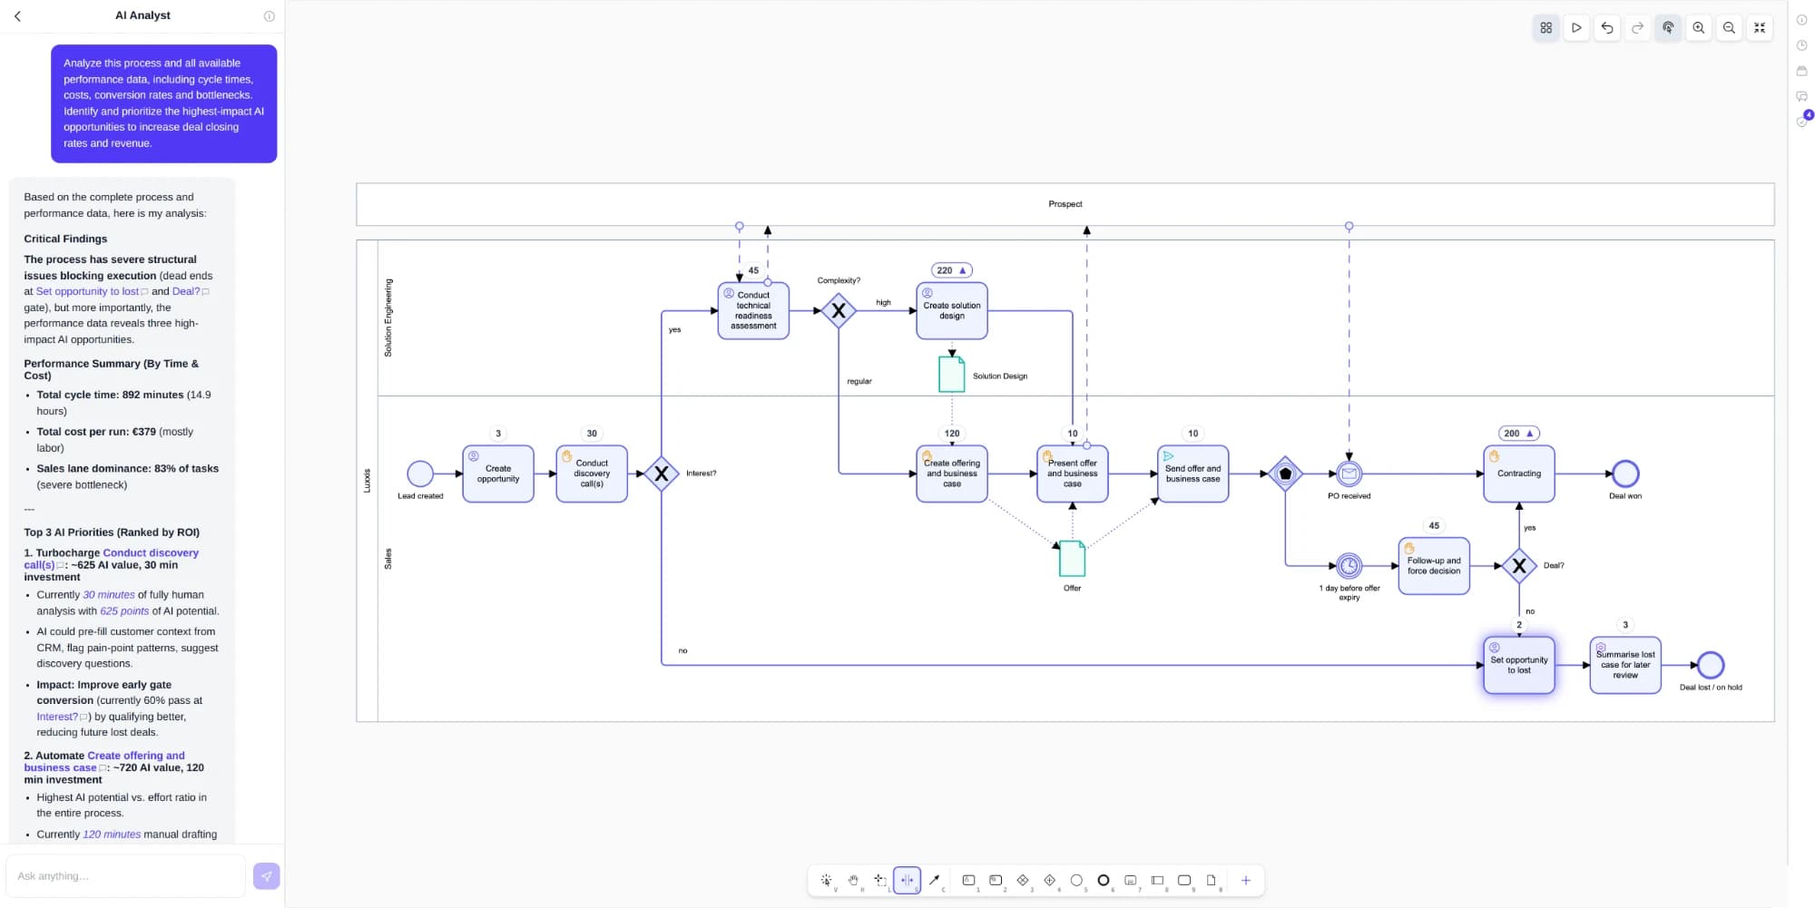This screenshot has width=1815, height=908.
Task: Select the pointer selection tool
Action: click(x=826, y=880)
